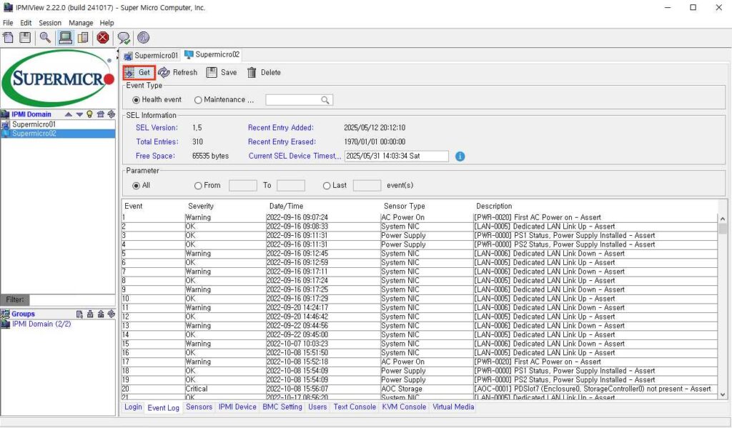Click the up arrow in IPMI Domain header

pos(69,114)
